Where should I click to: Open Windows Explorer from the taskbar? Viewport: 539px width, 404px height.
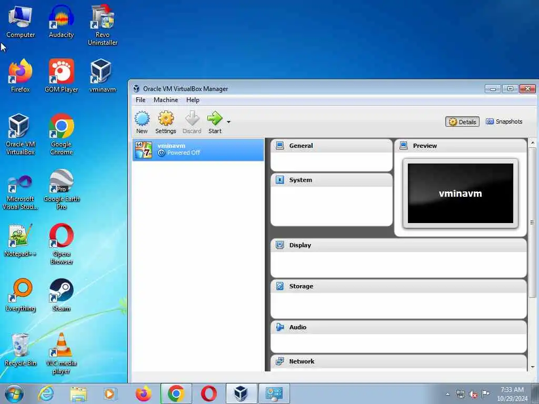coord(78,393)
